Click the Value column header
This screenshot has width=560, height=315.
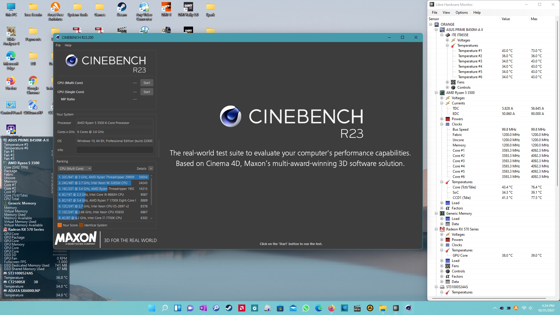[514, 19]
